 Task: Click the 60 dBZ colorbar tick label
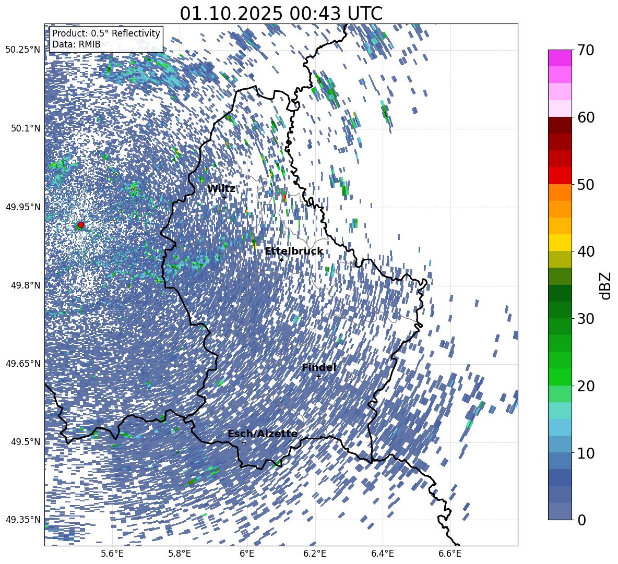point(586,117)
